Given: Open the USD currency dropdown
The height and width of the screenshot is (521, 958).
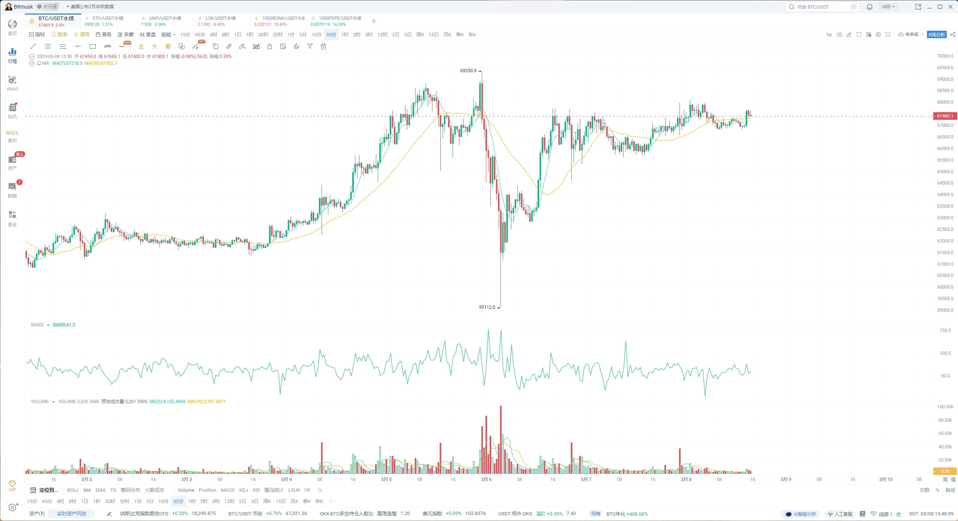Looking at the screenshot, I should coord(888,6).
